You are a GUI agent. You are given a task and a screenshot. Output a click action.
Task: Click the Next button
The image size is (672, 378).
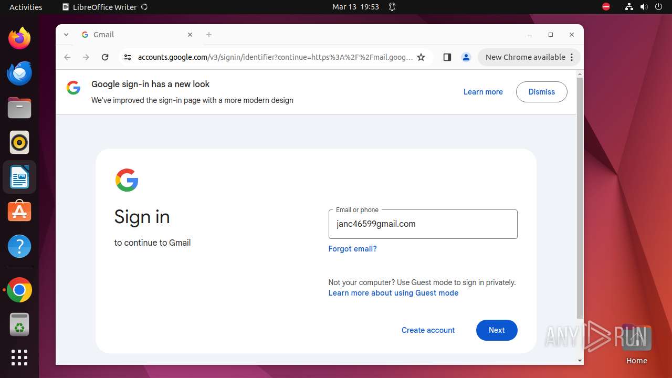pyautogui.click(x=497, y=330)
